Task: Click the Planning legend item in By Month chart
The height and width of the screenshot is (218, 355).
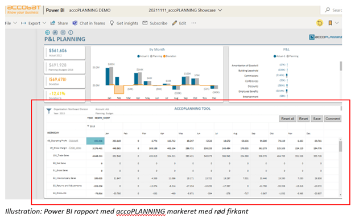Action: click(x=156, y=56)
